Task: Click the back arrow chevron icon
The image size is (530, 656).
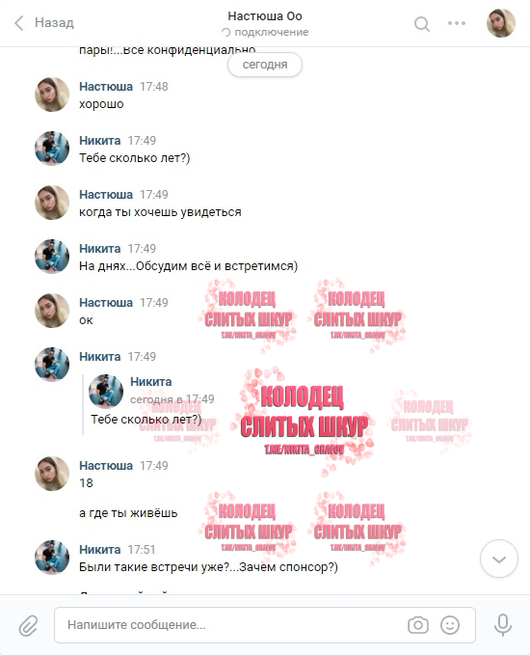Action: pyautogui.click(x=19, y=23)
